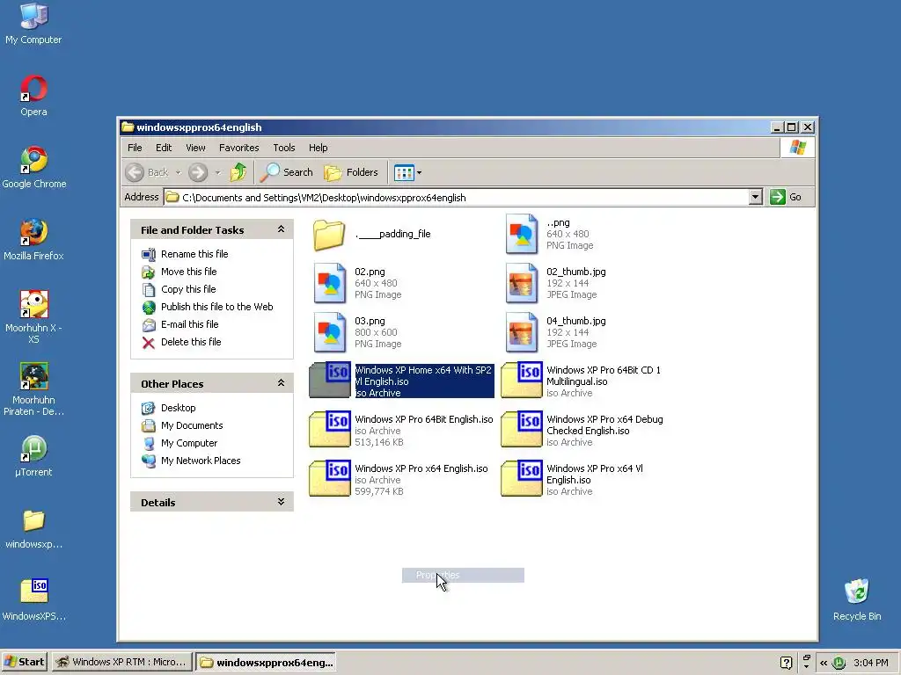Viewport: 901px width, 675px height.
Task: Expand the Details panel
Action: click(281, 502)
